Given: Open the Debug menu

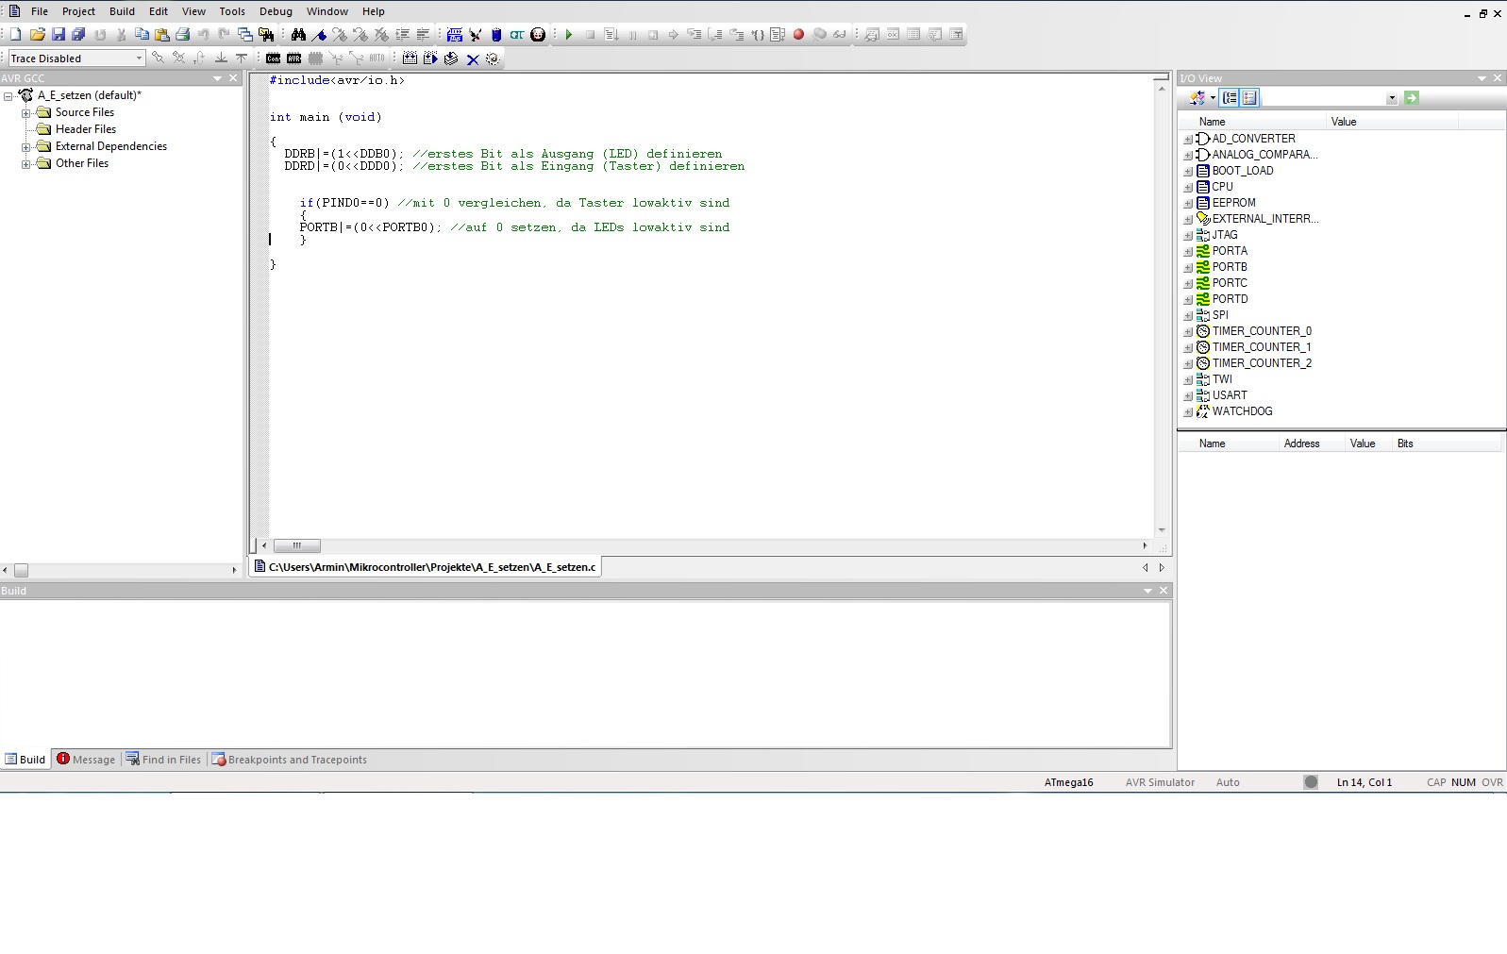Looking at the screenshot, I should click(x=276, y=11).
